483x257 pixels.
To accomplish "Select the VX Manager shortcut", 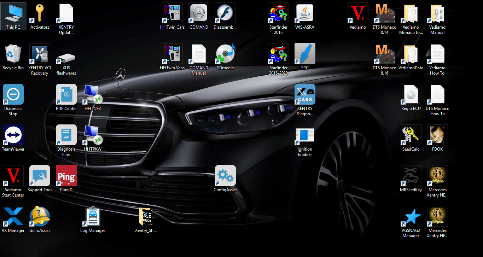I will click(x=13, y=216).
